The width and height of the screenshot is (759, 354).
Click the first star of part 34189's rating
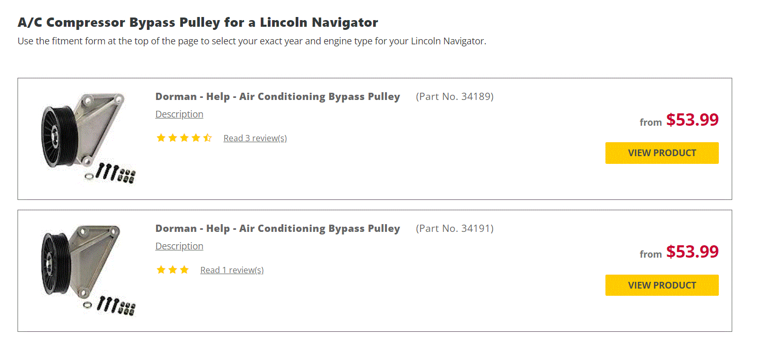161,138
